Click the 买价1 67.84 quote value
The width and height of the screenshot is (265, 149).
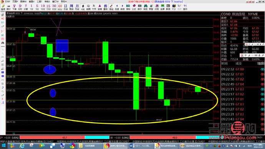(234, 25)
